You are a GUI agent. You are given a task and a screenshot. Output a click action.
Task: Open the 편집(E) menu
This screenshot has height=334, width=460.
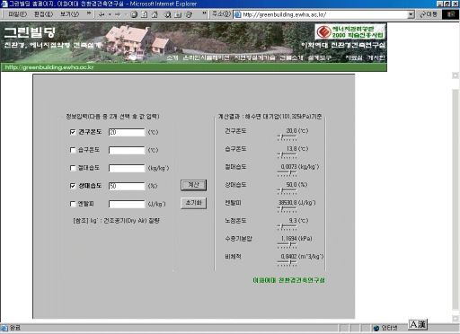click(x=43, y=14)
